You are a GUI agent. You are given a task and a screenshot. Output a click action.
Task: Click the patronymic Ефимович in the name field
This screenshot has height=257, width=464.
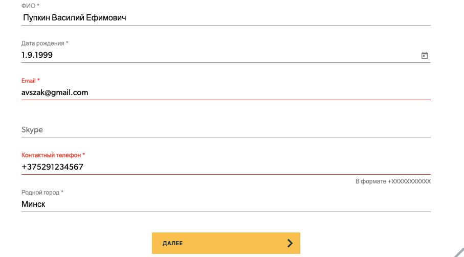point(106,18)
